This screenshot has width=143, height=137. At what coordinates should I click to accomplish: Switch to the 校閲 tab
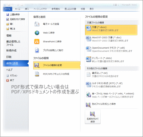[83, 9]
